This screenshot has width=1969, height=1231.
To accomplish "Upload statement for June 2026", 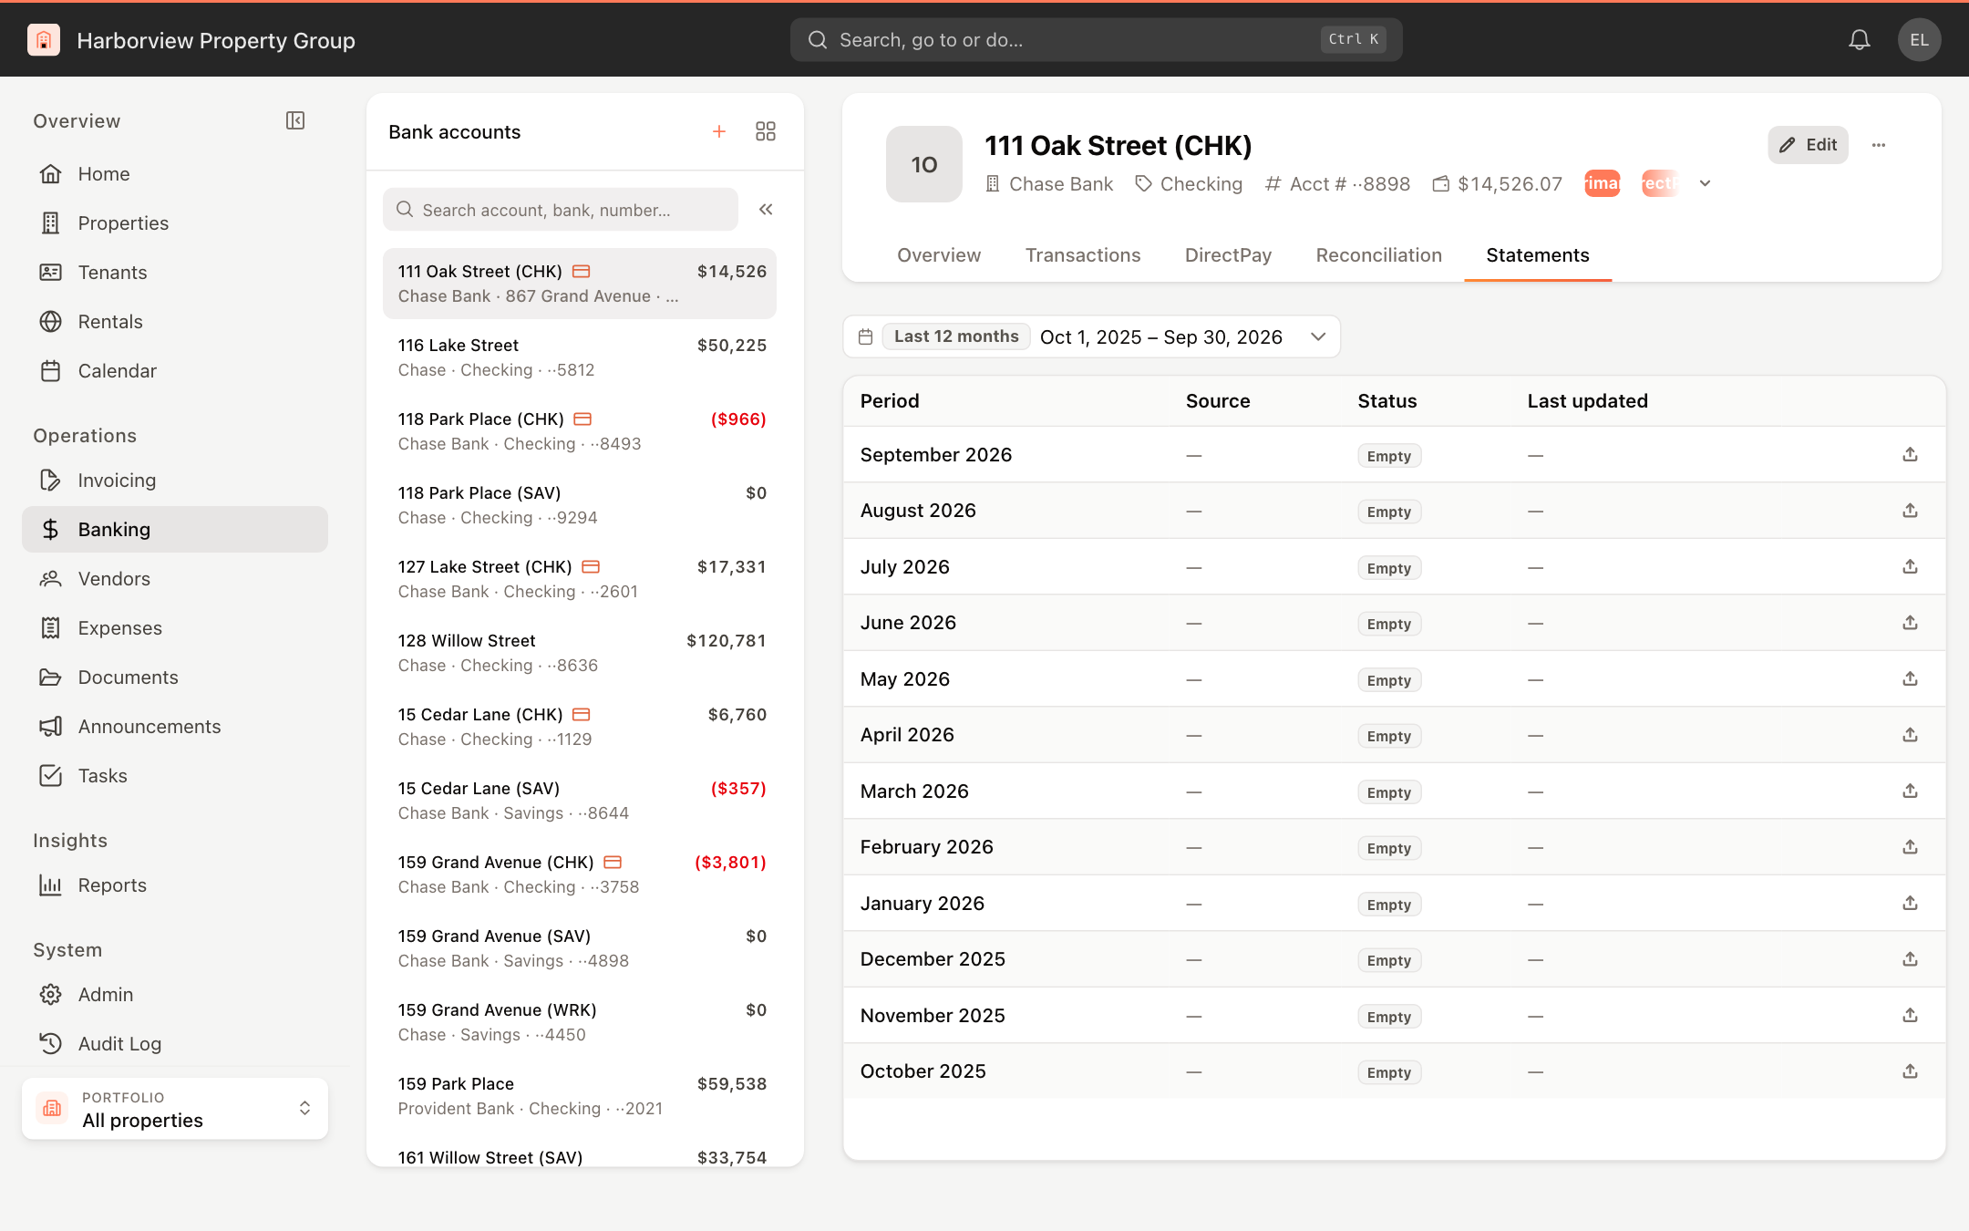I will click(x=1910, y=623).
